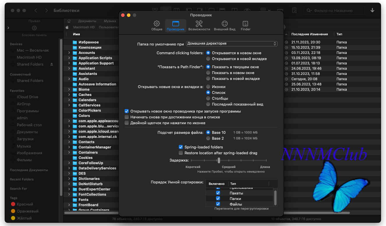This screenshot has width=386, height=226.
Task: Uncheck Открывать новое окно проводника при запуске
Action: click(x=127, y=111)
